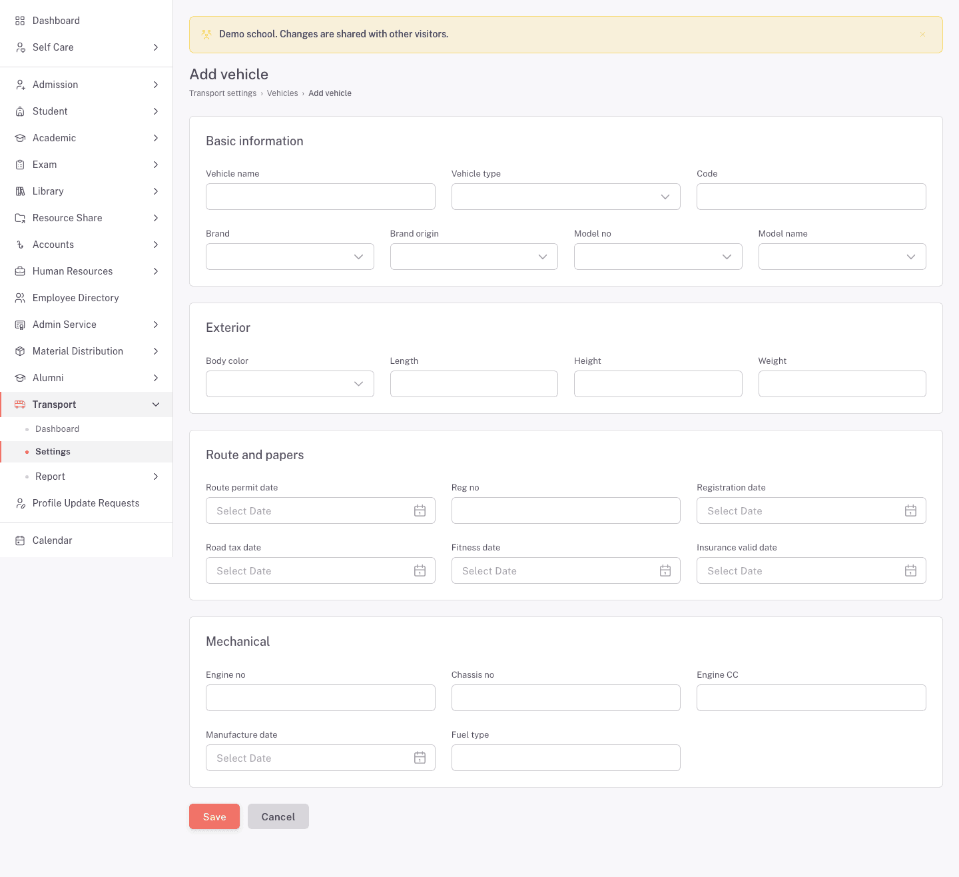Click the Human Resources briefcase icon
This screenshot has height=877, width=959.
point(20,271)
